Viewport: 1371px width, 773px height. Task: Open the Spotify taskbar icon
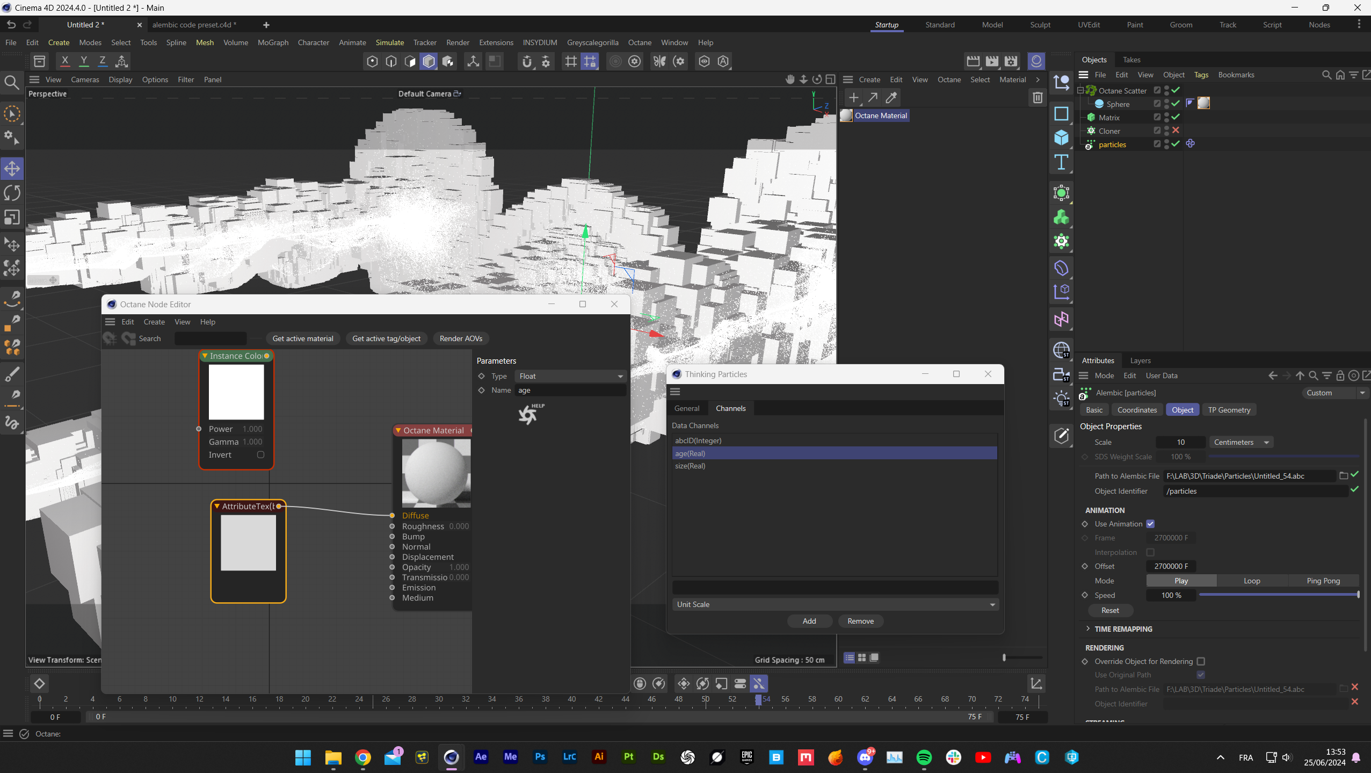pos(924,757)
